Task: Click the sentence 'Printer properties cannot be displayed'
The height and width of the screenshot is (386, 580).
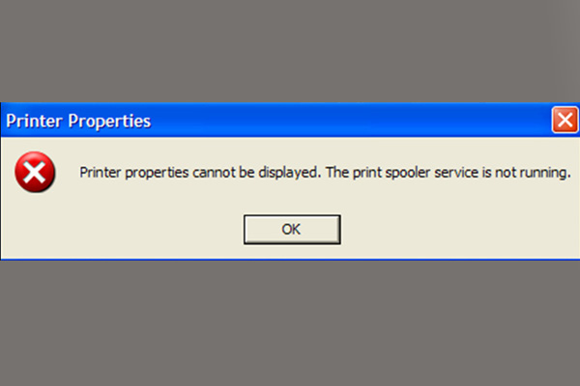Action: tap(198, 173)
